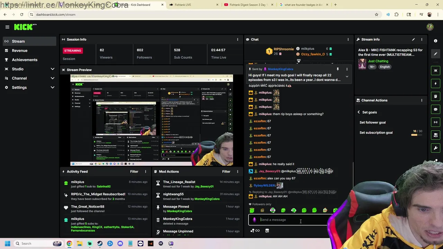Open the Channel Actions panel options menu
The width and height of the screenshot is (443, 249).
[422, 100]
